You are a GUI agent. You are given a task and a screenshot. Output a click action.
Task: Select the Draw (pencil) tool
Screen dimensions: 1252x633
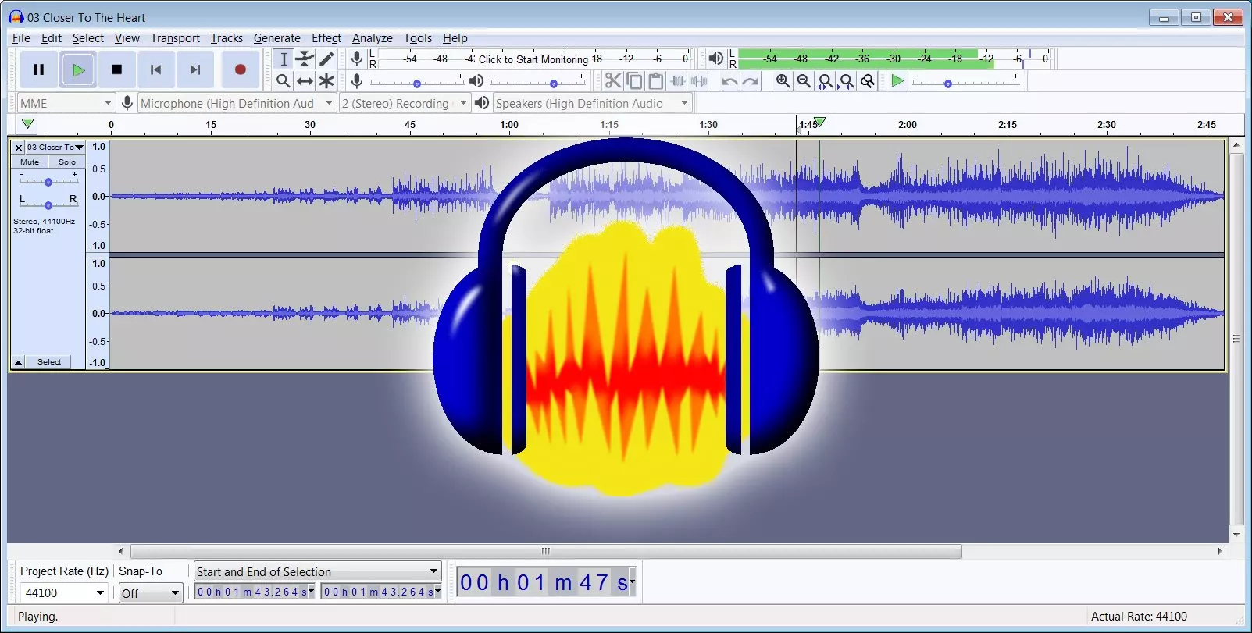326,59
